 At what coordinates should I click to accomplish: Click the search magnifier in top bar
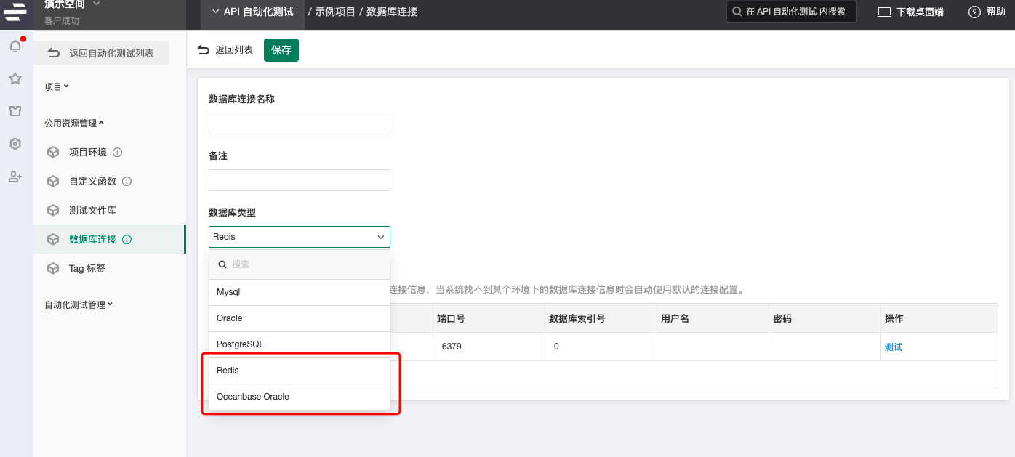coord(737,12)
